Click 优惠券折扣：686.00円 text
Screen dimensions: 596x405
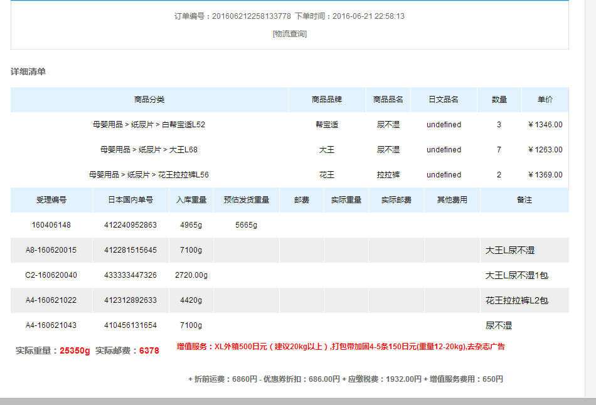pyautogui.click(x=302, y=379)
